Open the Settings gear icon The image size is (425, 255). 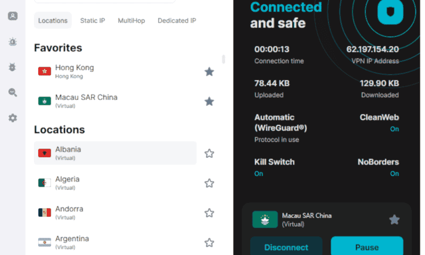(12, 118)
